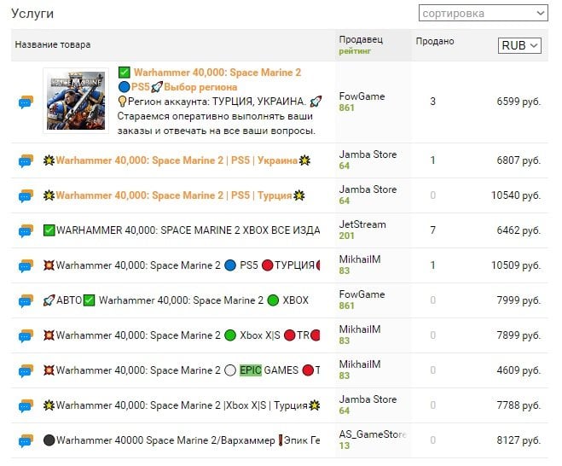Open chat icon for JetStream XBOX listing
Image resolution: width=562 pixels, height=466 pixels.
click(x=26, y=230)
